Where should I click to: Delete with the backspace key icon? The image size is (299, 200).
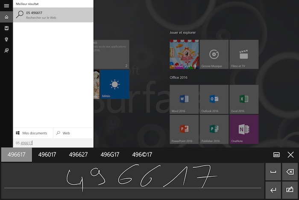click(290, 172)
